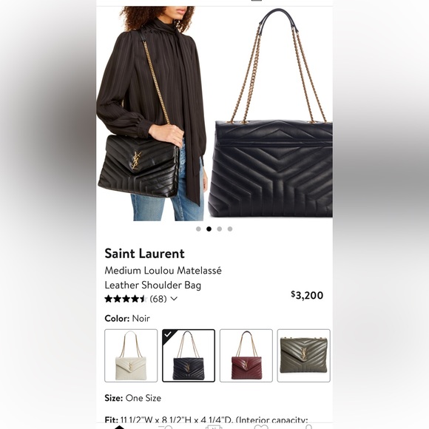
Task: Open the (68) reviews count
Action: pyautogui.click(x=158, y=299)
